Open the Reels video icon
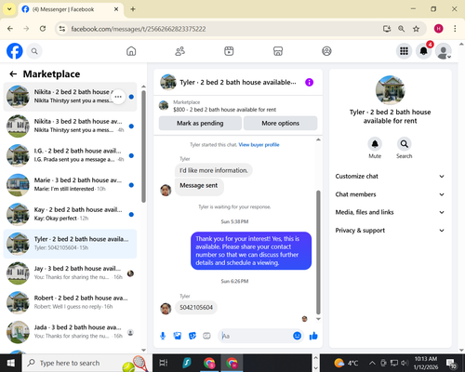Viewport: 465px width, 372px height. [229, 51]
